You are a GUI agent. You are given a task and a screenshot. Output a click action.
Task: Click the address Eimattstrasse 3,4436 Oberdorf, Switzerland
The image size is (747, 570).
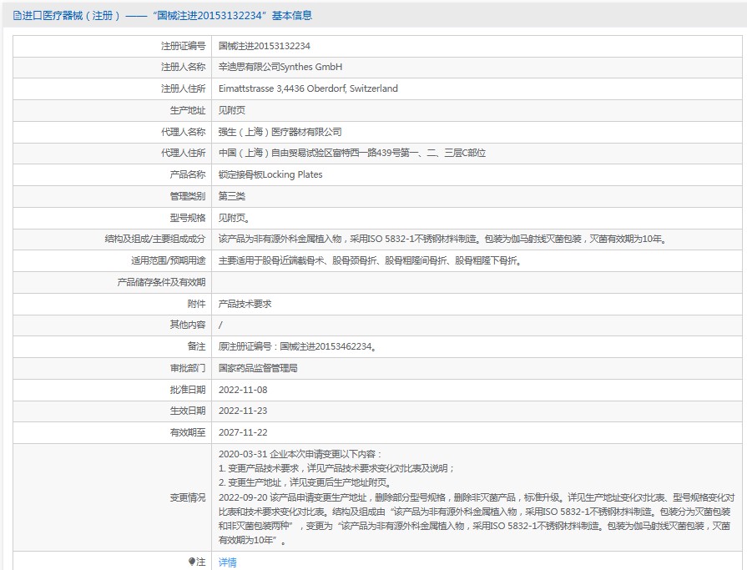[x=308, y=88]
